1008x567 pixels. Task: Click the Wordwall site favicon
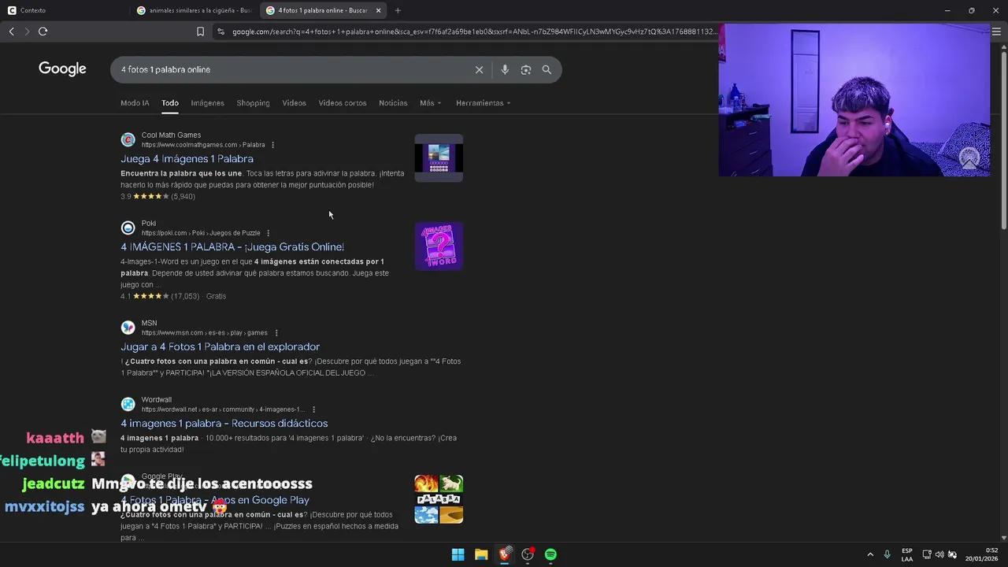click(128, 404)
